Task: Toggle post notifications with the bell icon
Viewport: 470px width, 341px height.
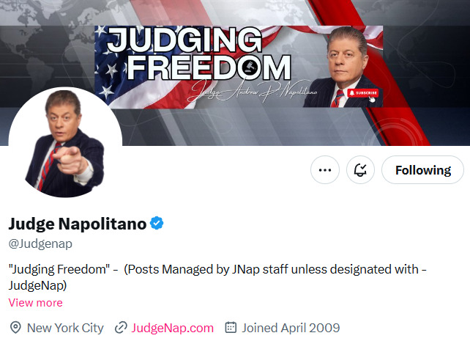Action: click(x=360, y=170)
